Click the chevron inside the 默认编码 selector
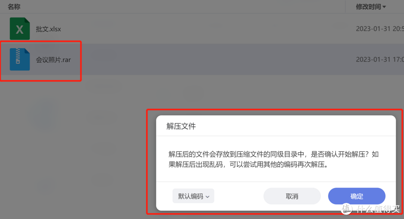The width and height of the screenshot is (404, 219). coord(207,197)
